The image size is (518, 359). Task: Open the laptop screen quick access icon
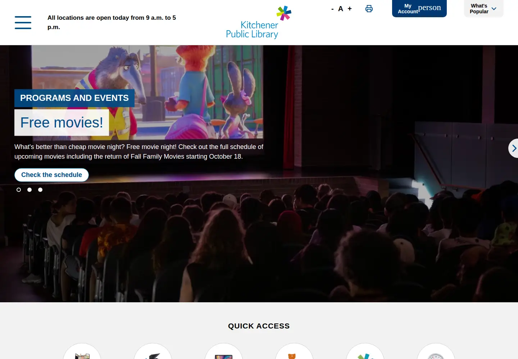224,351
